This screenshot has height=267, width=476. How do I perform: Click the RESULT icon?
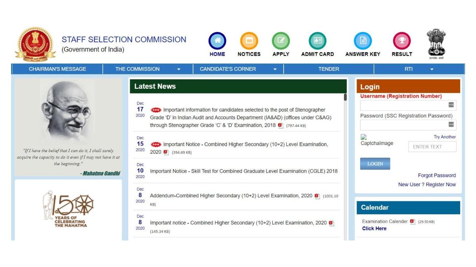402,40
